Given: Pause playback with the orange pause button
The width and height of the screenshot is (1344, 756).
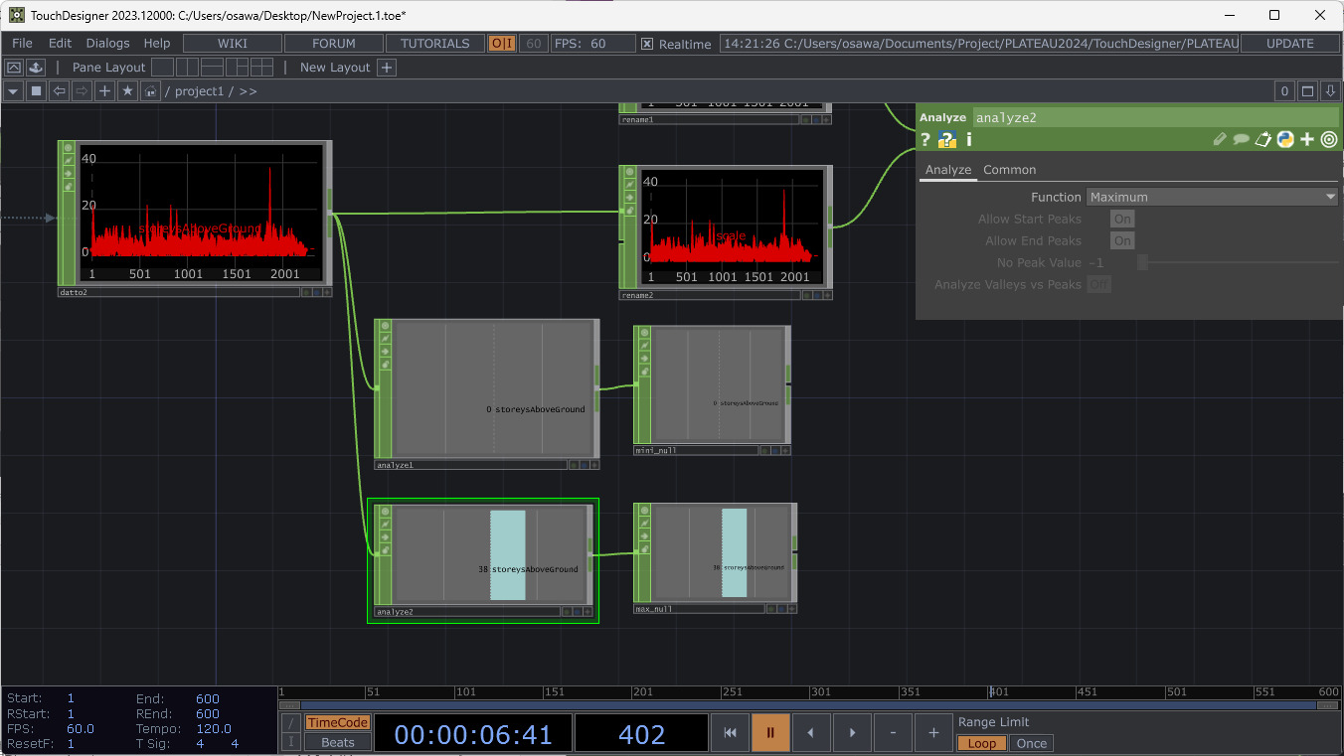Looking at the screenshot, I should 770,733.
